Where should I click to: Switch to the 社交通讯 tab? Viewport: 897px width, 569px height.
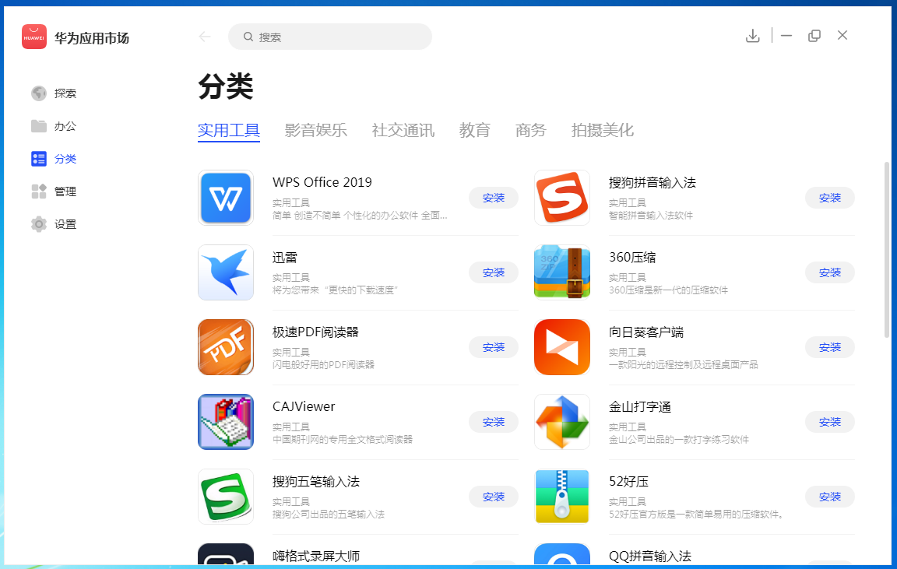coord(403,131)
